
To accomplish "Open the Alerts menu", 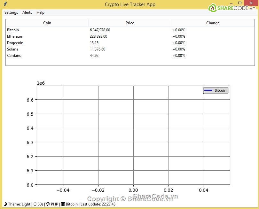I will (27, 12).
